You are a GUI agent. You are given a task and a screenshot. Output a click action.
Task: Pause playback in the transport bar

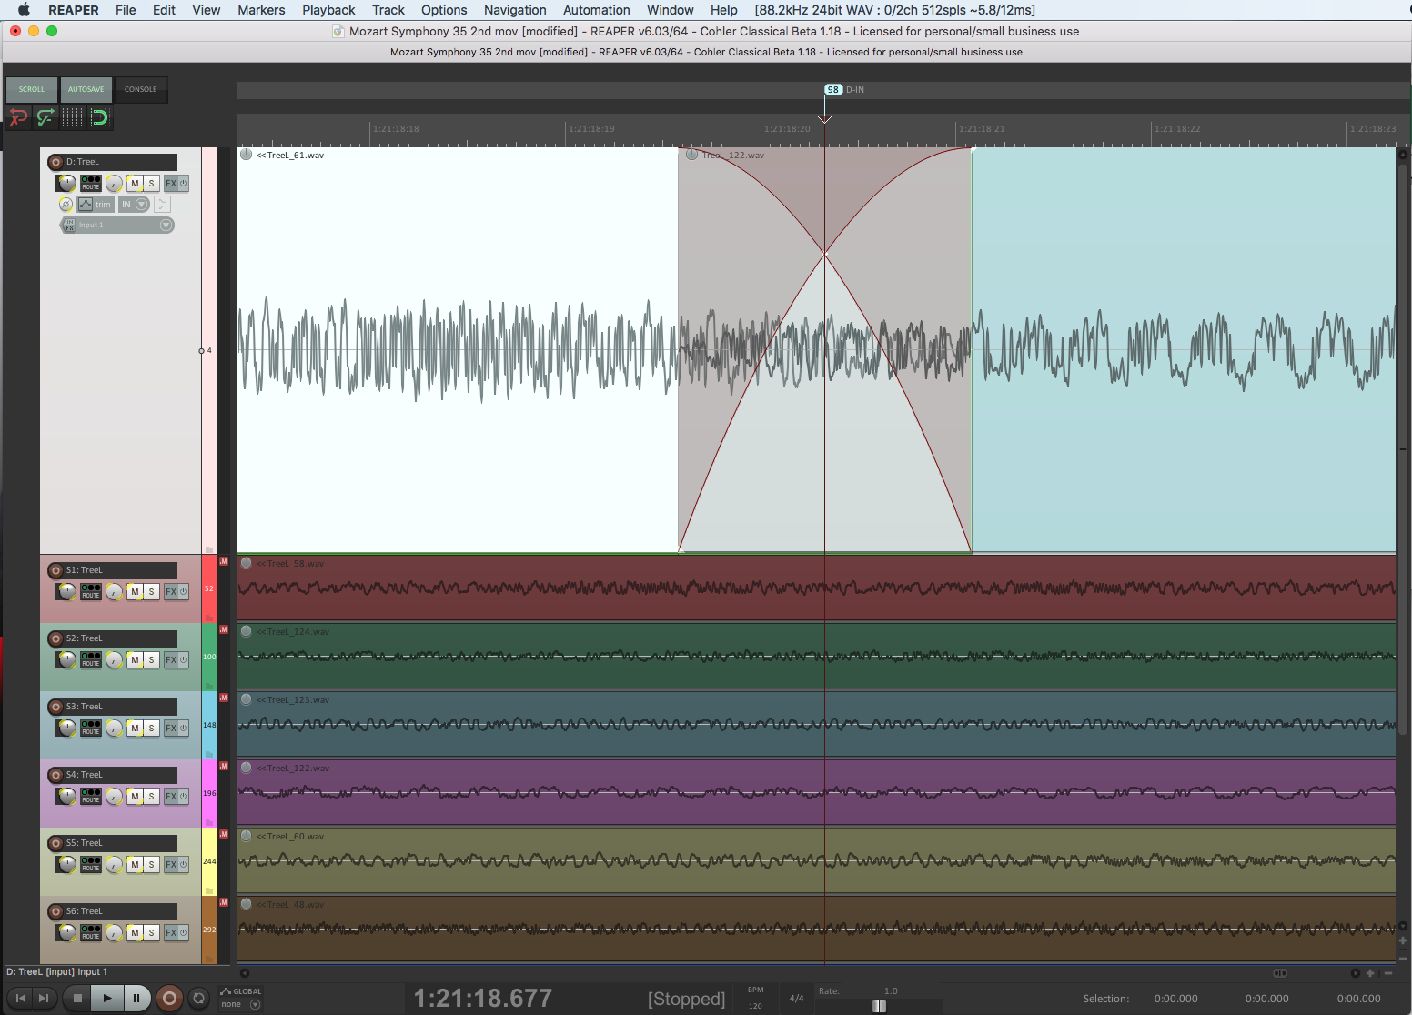click(x=136, y=998)
